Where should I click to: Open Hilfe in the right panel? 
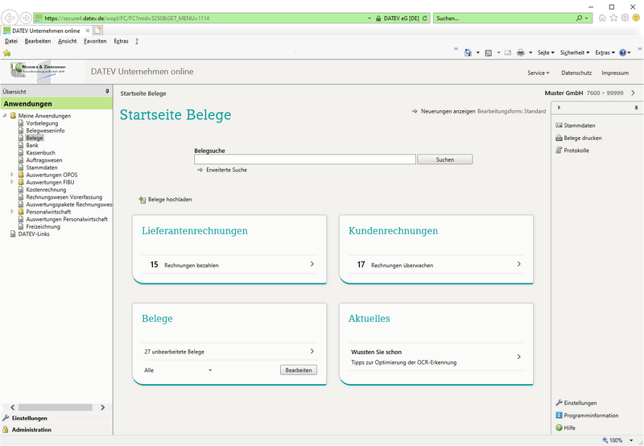[x=566, y=427]
